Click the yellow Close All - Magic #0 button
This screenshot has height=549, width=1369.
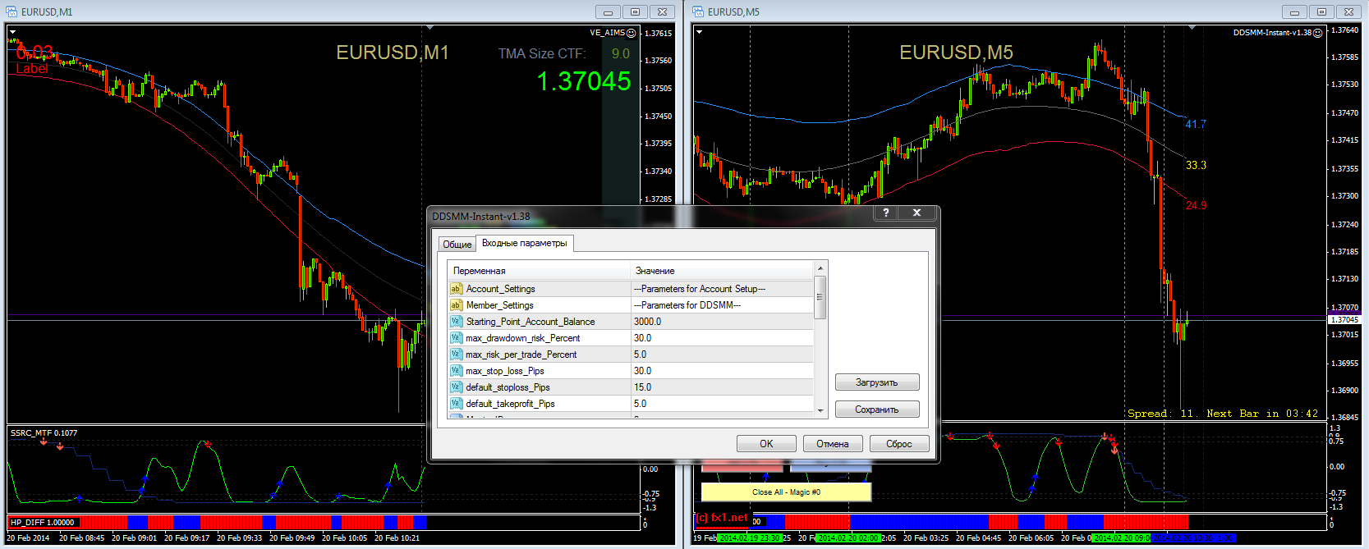(786, 492)
